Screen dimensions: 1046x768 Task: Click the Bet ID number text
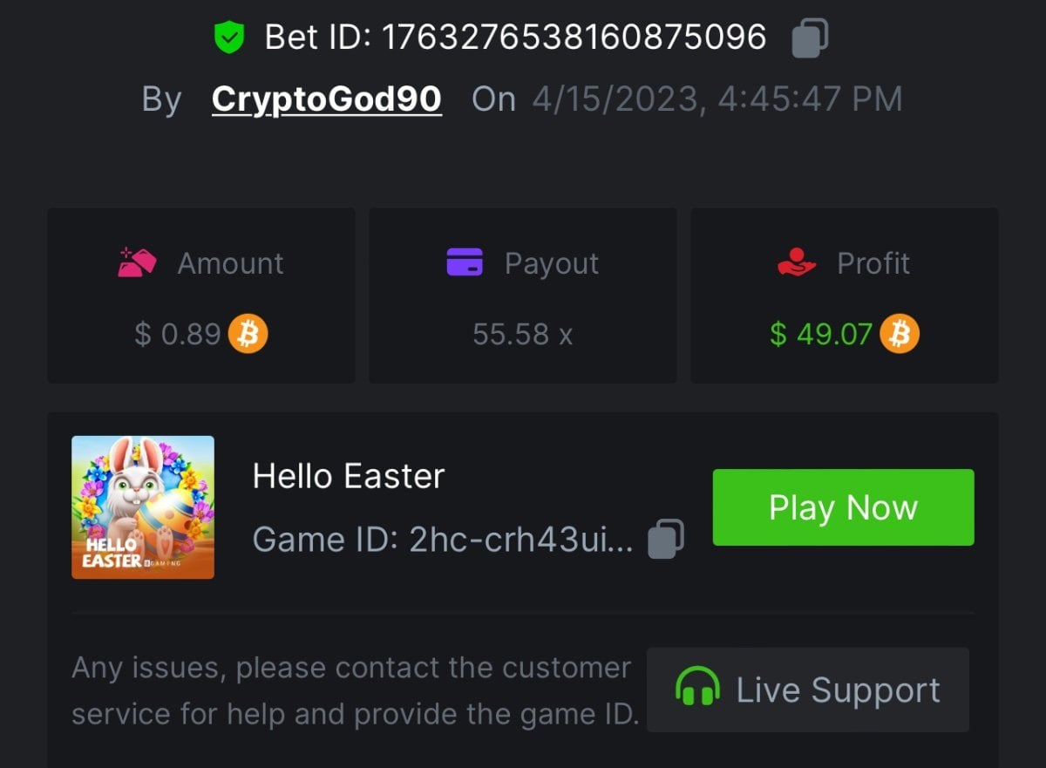point(574,37)
